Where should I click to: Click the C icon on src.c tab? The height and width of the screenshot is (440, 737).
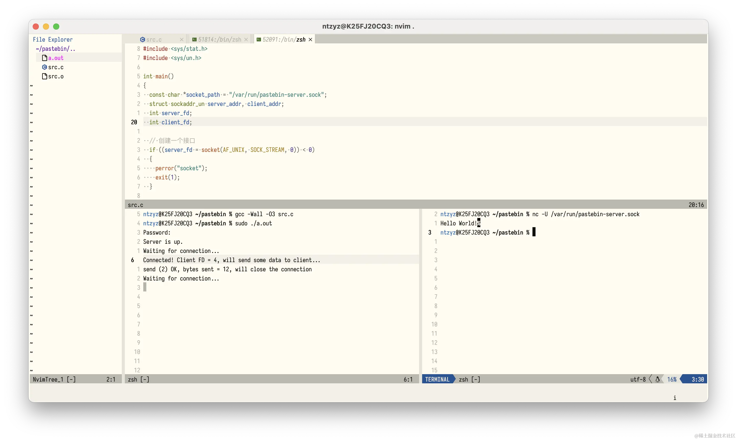tap(142, 40)
